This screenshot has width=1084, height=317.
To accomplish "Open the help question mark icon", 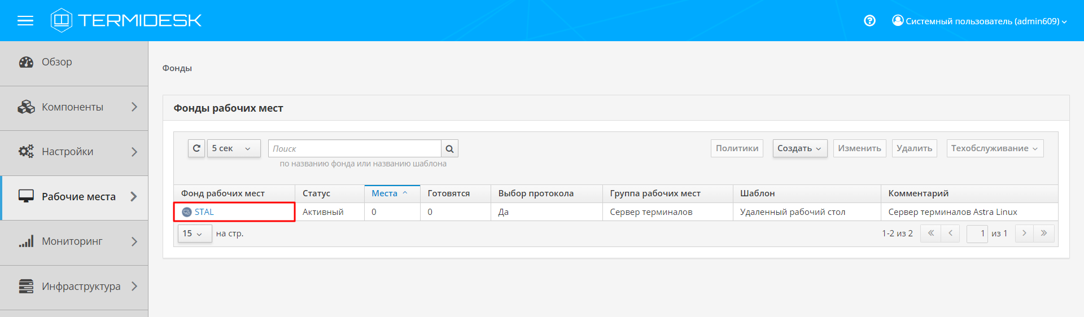I will (869, 21).
